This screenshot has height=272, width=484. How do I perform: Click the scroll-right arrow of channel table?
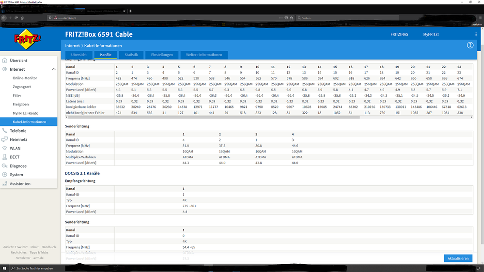pos(471,117)
